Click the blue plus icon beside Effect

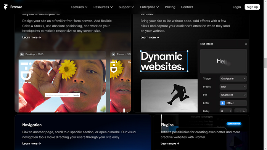pos(222,103)
